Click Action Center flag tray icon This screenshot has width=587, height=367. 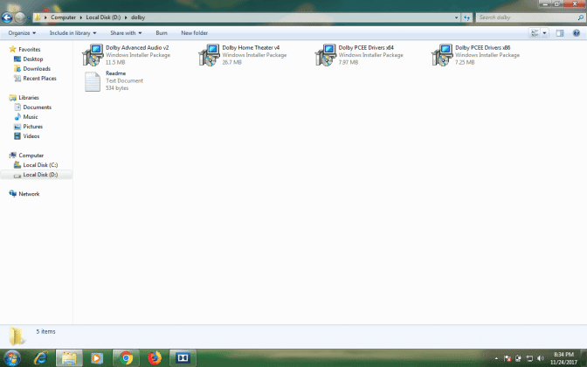[508, 358]
